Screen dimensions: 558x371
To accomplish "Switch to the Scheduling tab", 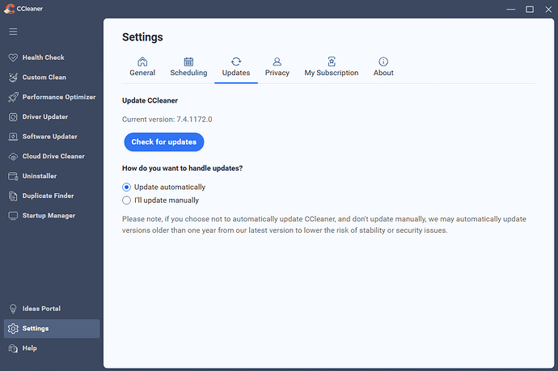I will (x=188, y=67).
